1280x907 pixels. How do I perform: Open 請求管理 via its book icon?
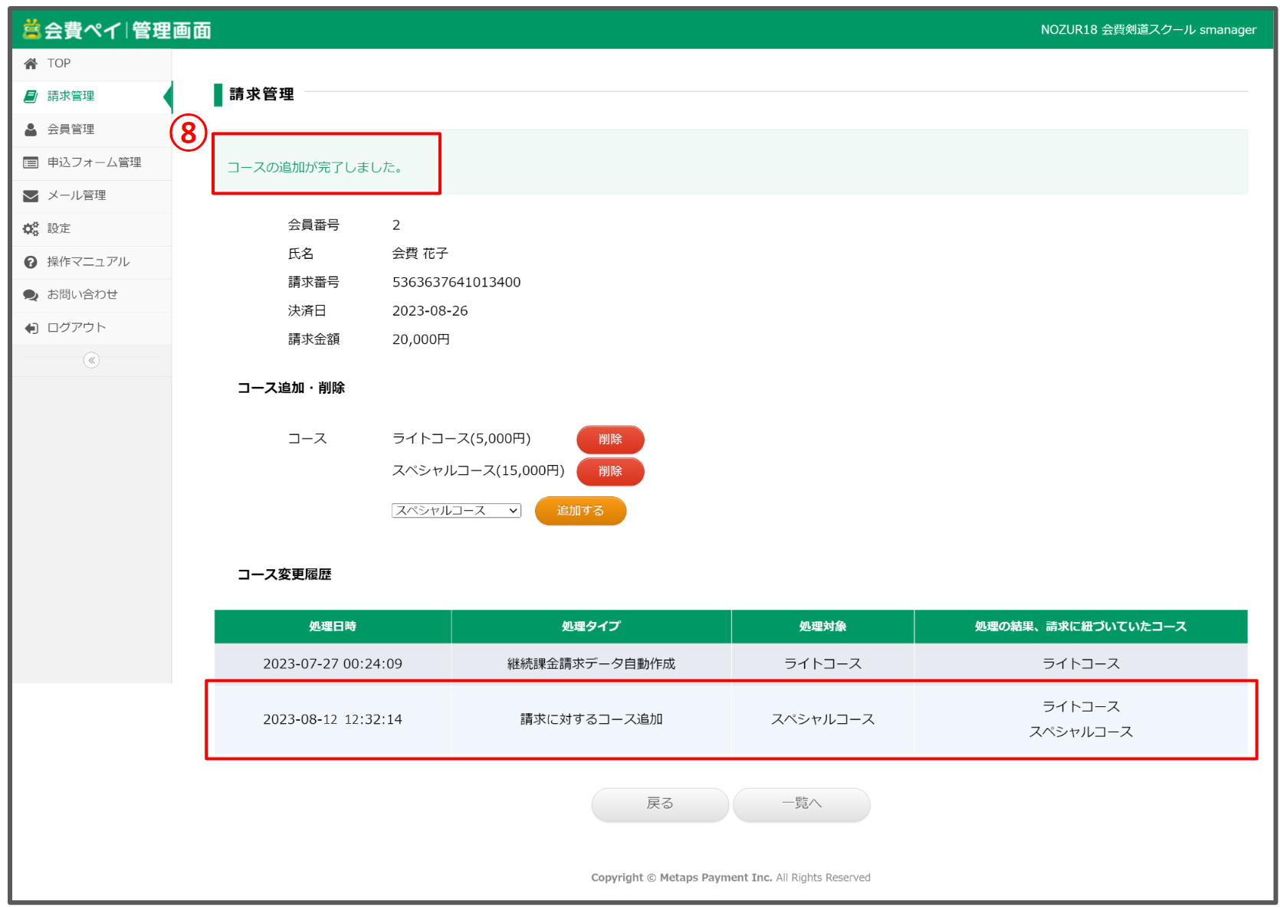30,96
